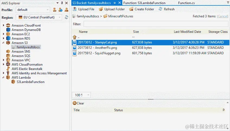230x131 pixels.
Task: Click the AWS CloudFormation service icon
Action: [8, 64]
